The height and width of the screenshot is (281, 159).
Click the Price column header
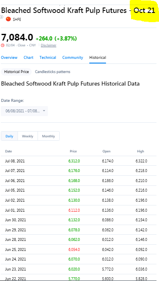[x=73, y=151]
